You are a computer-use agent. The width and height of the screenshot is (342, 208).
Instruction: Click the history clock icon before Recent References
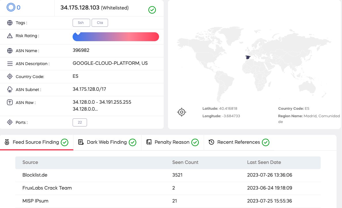pyautogui.click(x=211, y=142)
